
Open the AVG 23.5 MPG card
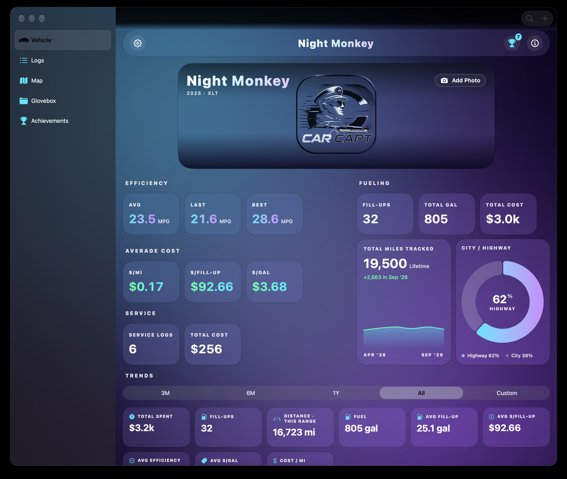[x=151, y=214]
